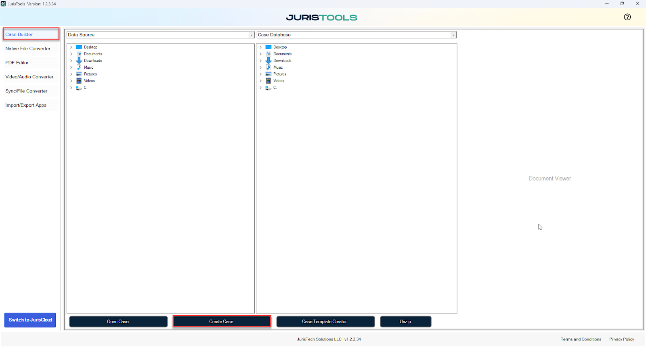Select Music note icon in Data Source tree

(79, 67)
